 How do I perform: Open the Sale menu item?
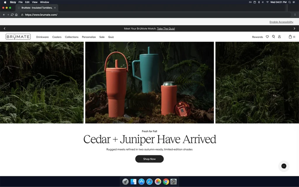[x=102, y=37]
